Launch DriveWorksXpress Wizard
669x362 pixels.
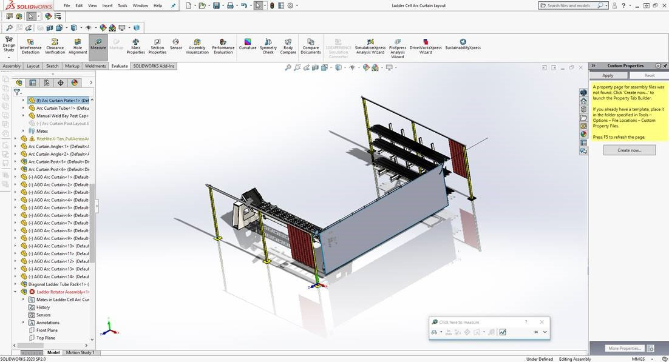tap(426, 46)
